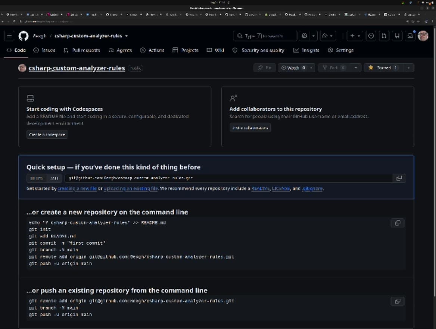Open the user profile avatar menu
The height and width of the screenshot is (329, 436).
[423, 36]
